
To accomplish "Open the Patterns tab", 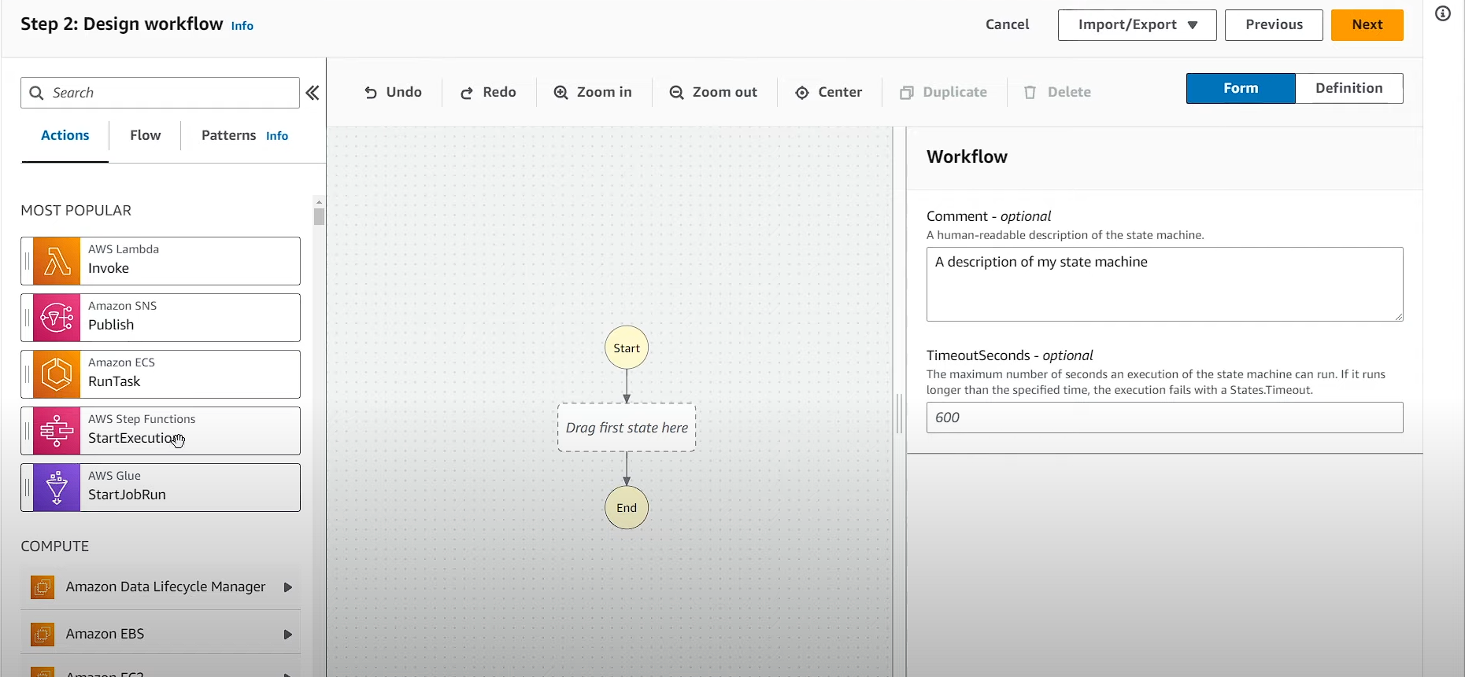I will (x=228, y=135).
